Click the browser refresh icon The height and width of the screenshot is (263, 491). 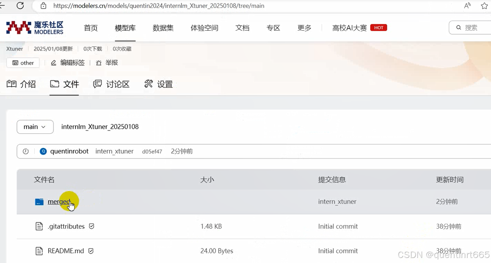click(20, 5)
